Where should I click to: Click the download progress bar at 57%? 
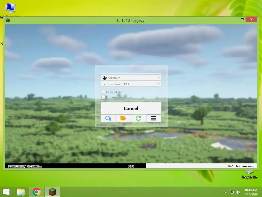131,166
